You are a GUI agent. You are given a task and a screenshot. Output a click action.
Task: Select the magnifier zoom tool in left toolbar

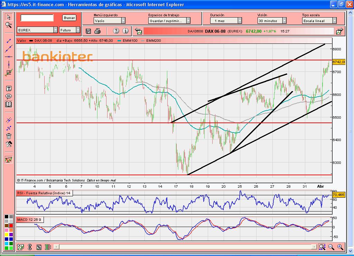coord(9,25)
